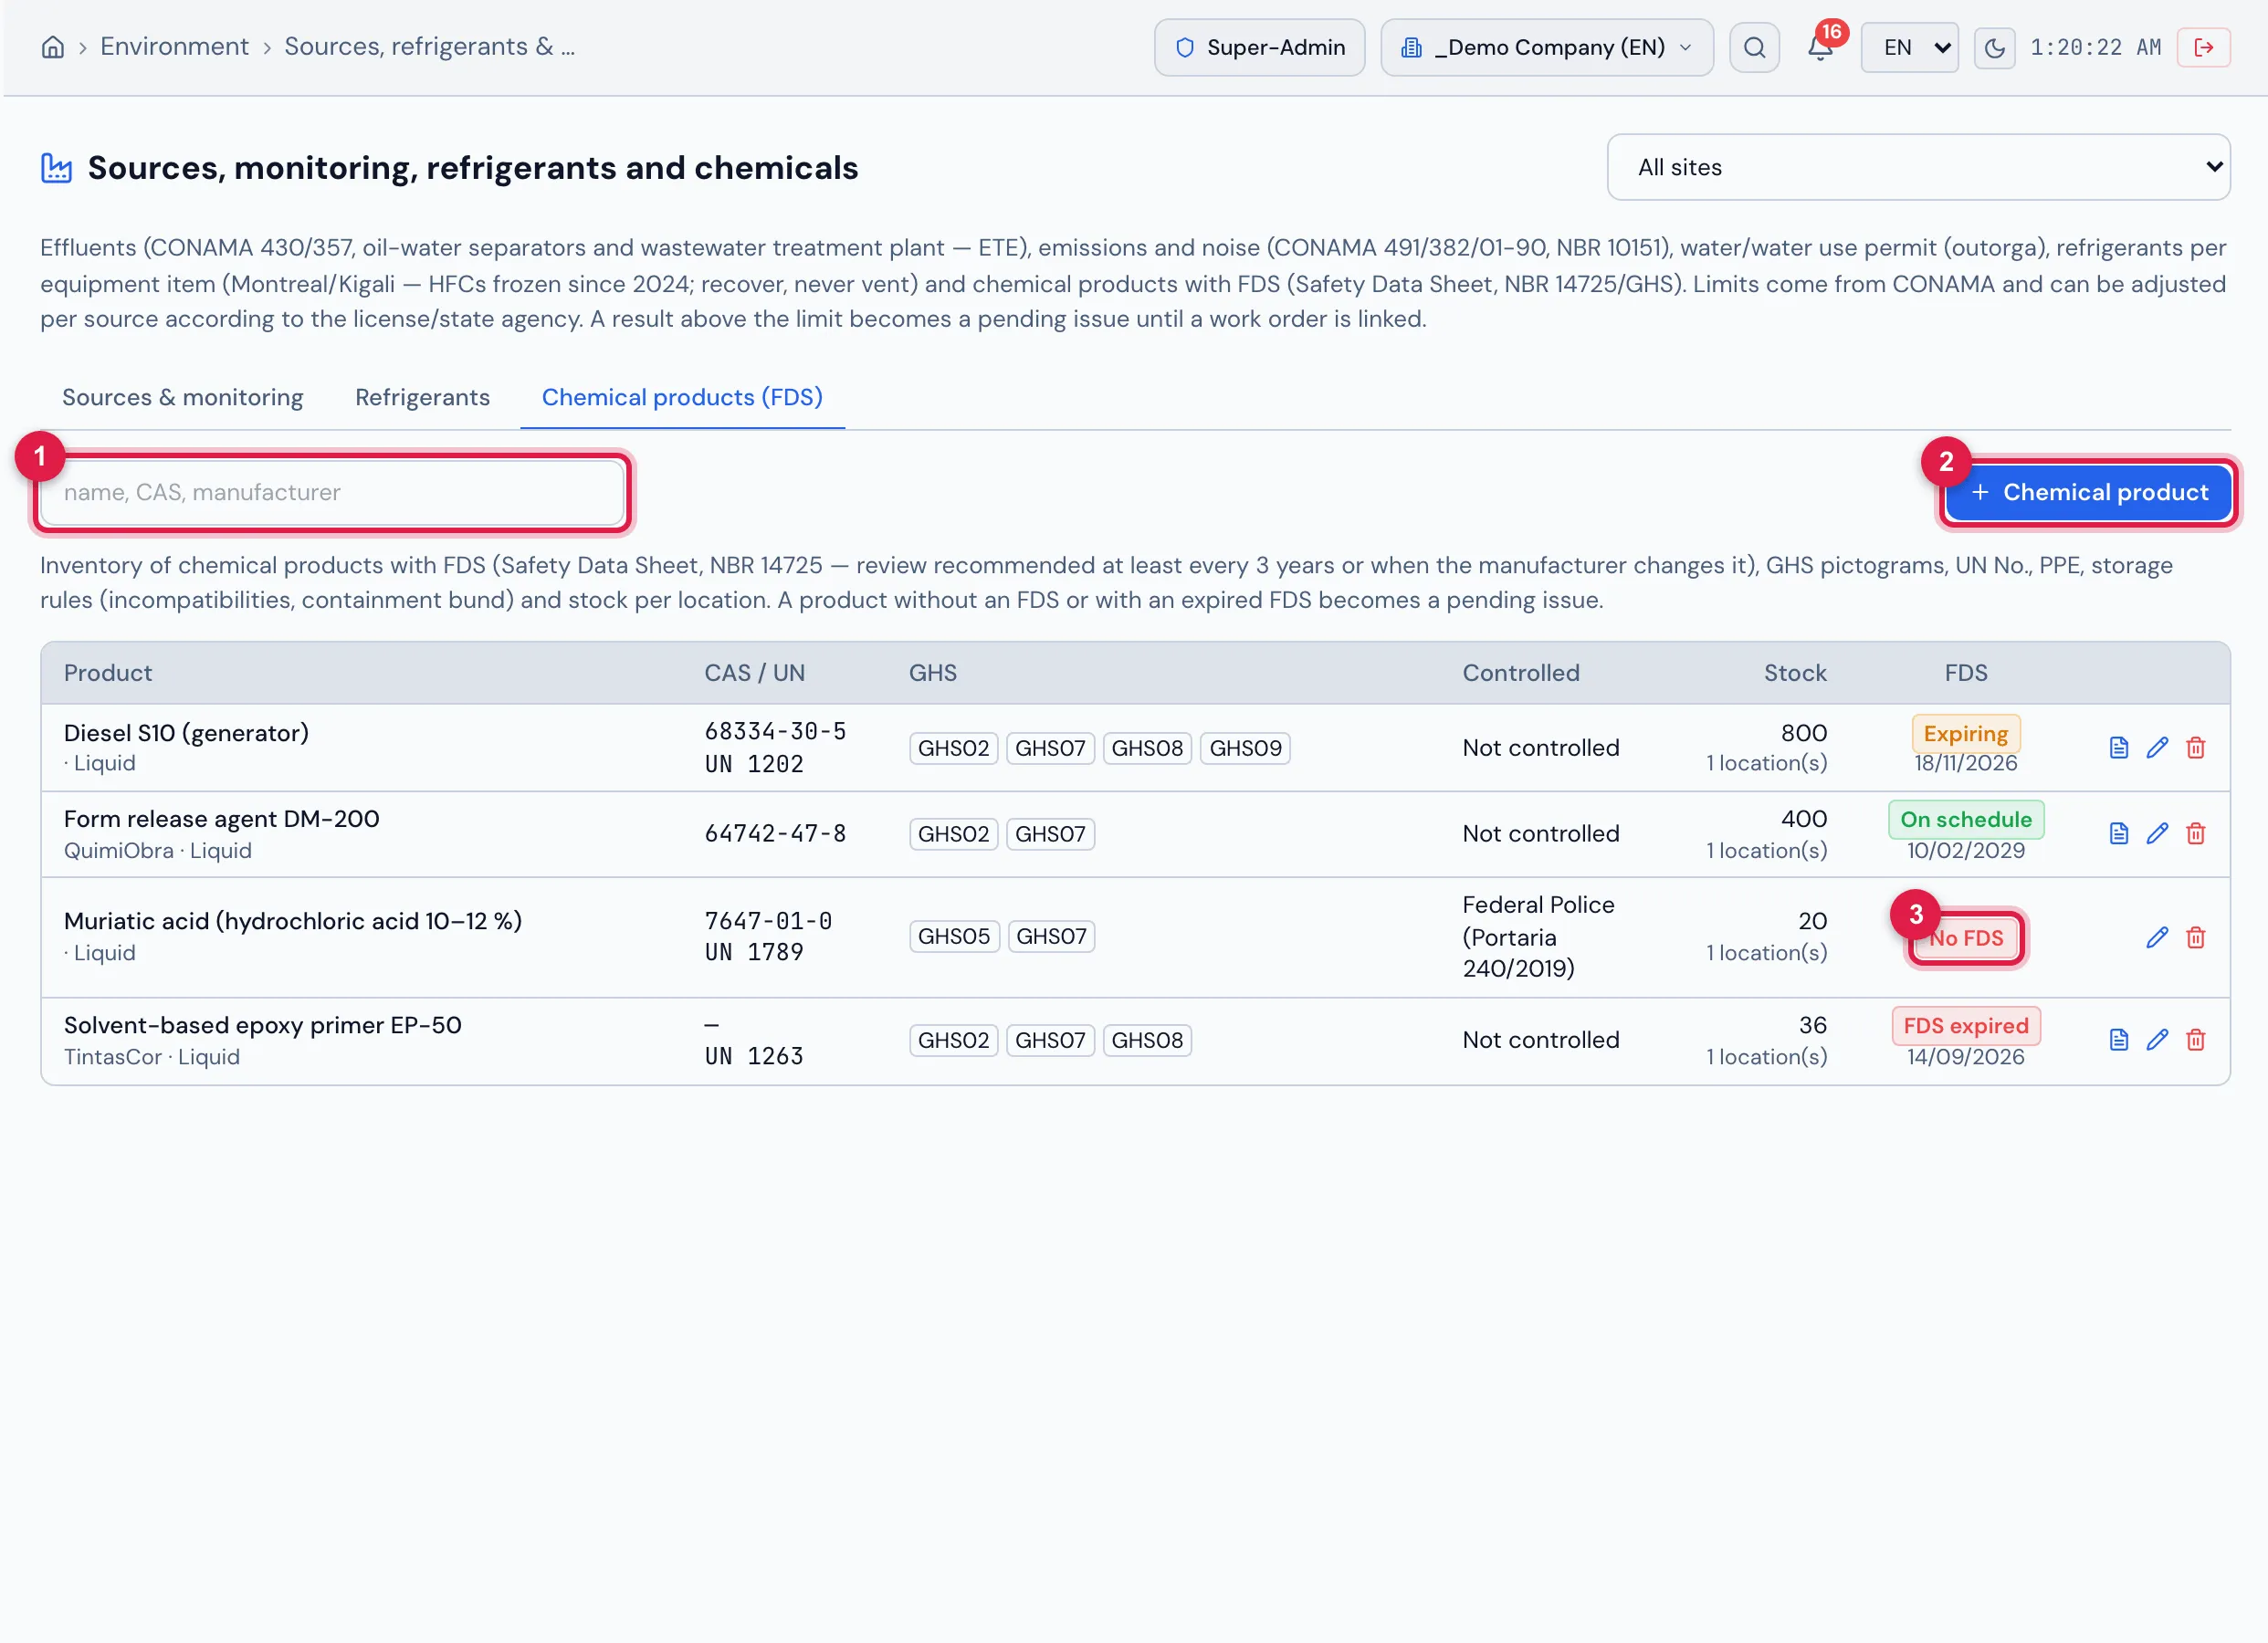This screenshot has height=1643, width=2268.
Task: Click CAS number 64742-47-8
Action: point(775,834)
